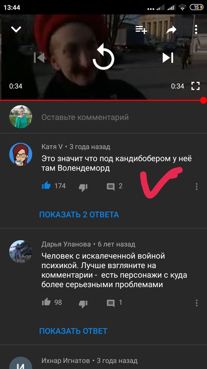The width and height of the screenshot is (207, 369).
Task: Open the reply icon on Дарья Уланова's comment
Action: (x=111, y=303)
